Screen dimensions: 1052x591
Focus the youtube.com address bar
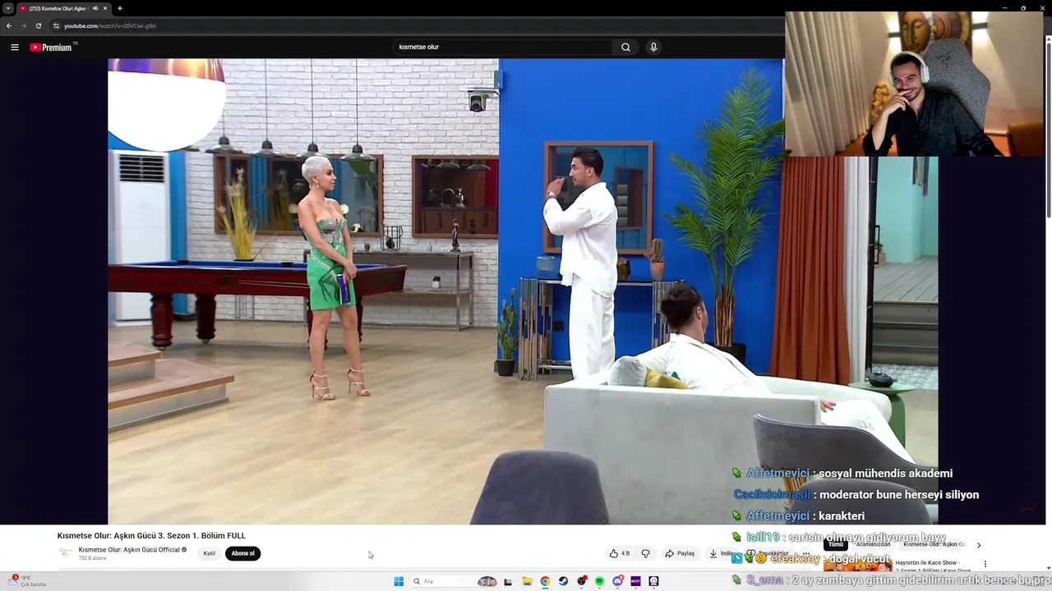[x=411, y=25]
